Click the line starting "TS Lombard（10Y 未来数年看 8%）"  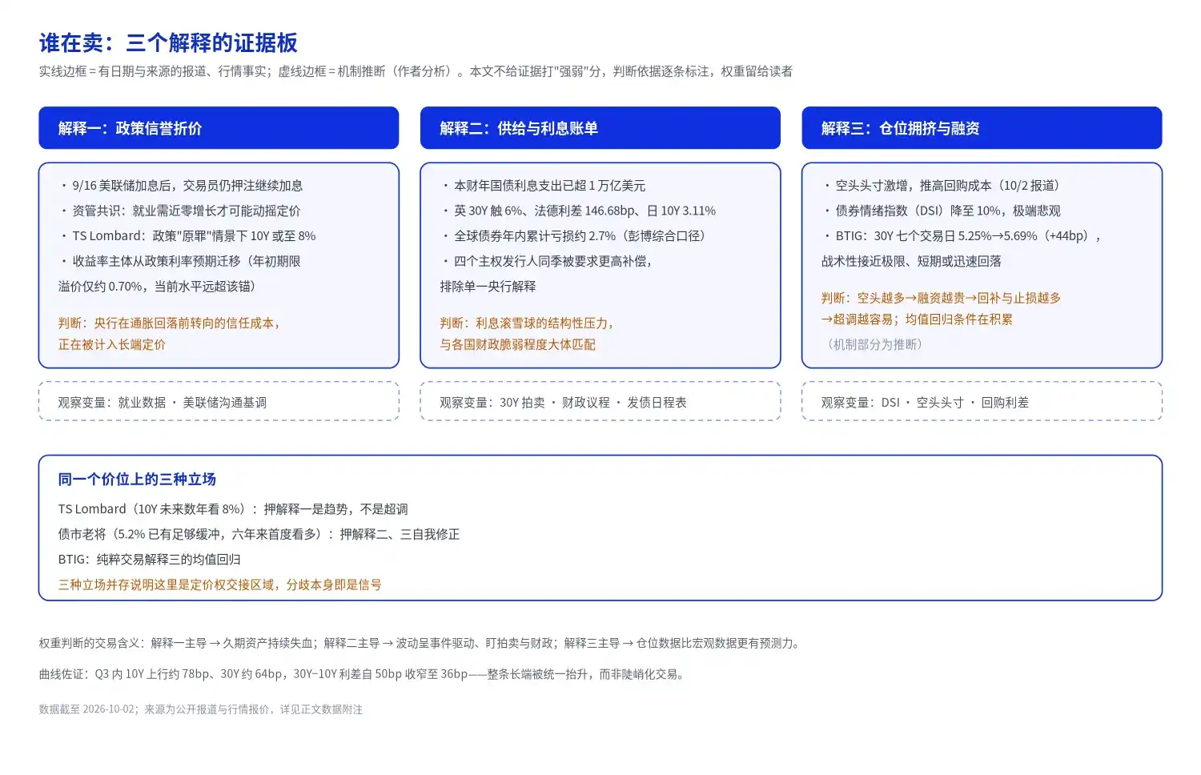pyautogui.click(x=233, y=509)
